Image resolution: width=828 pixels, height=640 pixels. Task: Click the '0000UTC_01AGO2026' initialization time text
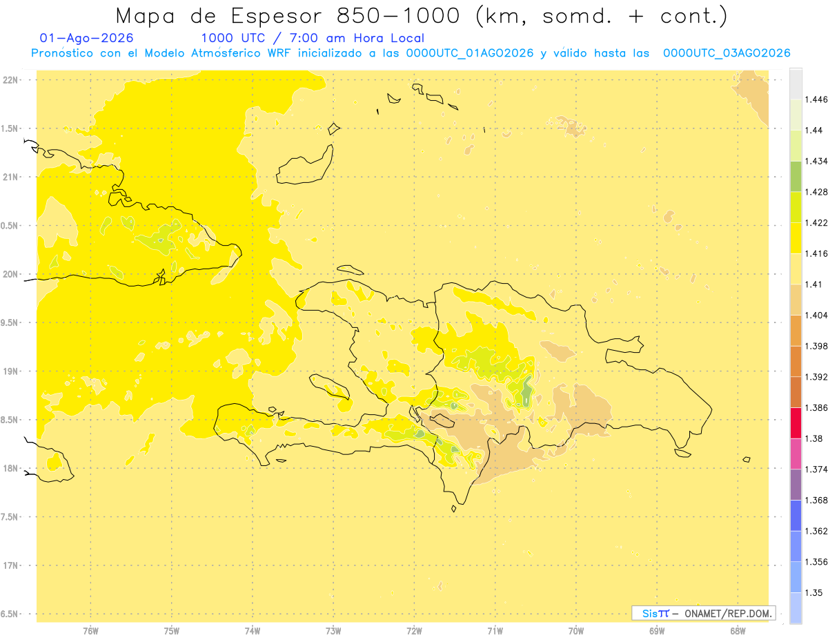pyautogui.click(x=470, y=53)
